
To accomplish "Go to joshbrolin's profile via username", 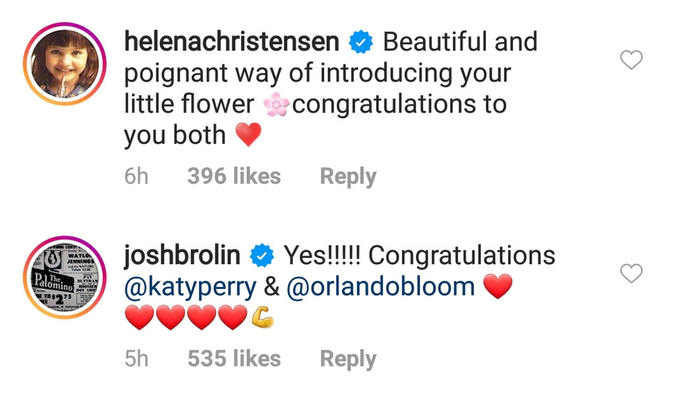I will [182, 256].
